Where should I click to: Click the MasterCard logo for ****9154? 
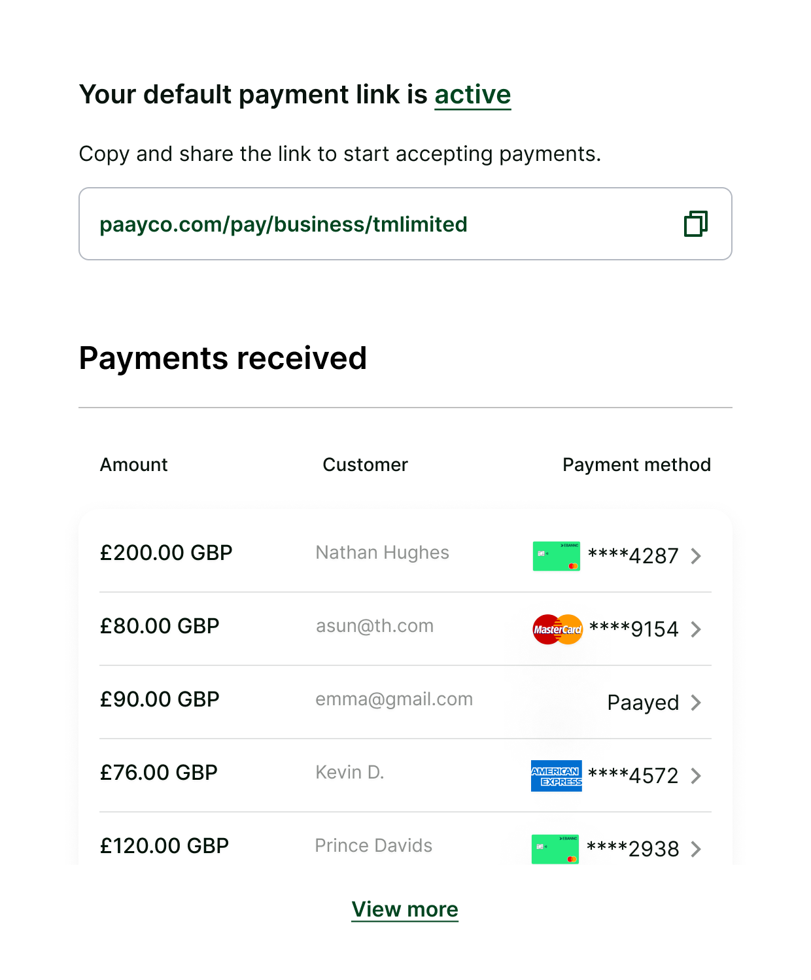557,629
